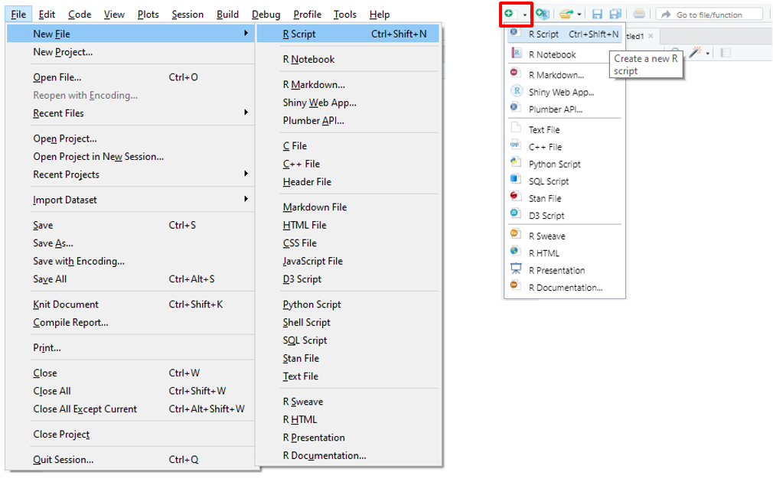Viewport: 773px width, 482px height.
Task: Click the Go to file/function search box
Action: [x=709, y=15]
